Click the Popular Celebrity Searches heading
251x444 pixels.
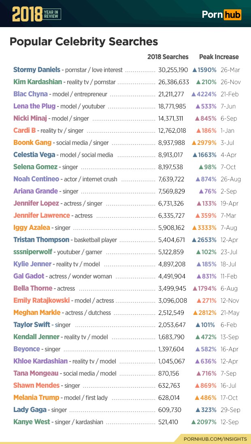point(83,41)
